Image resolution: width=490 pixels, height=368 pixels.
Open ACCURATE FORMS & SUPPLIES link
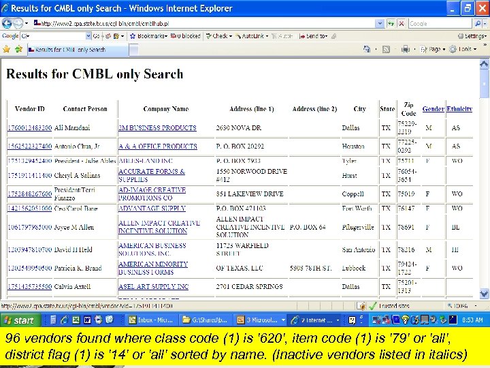tap(152, 175)
